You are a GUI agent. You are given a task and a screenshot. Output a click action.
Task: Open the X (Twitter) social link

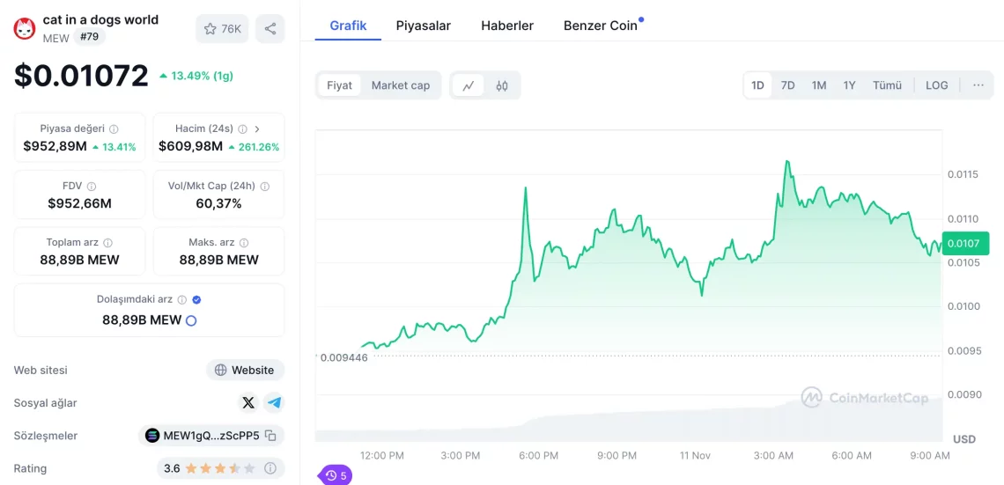[248, 402]
